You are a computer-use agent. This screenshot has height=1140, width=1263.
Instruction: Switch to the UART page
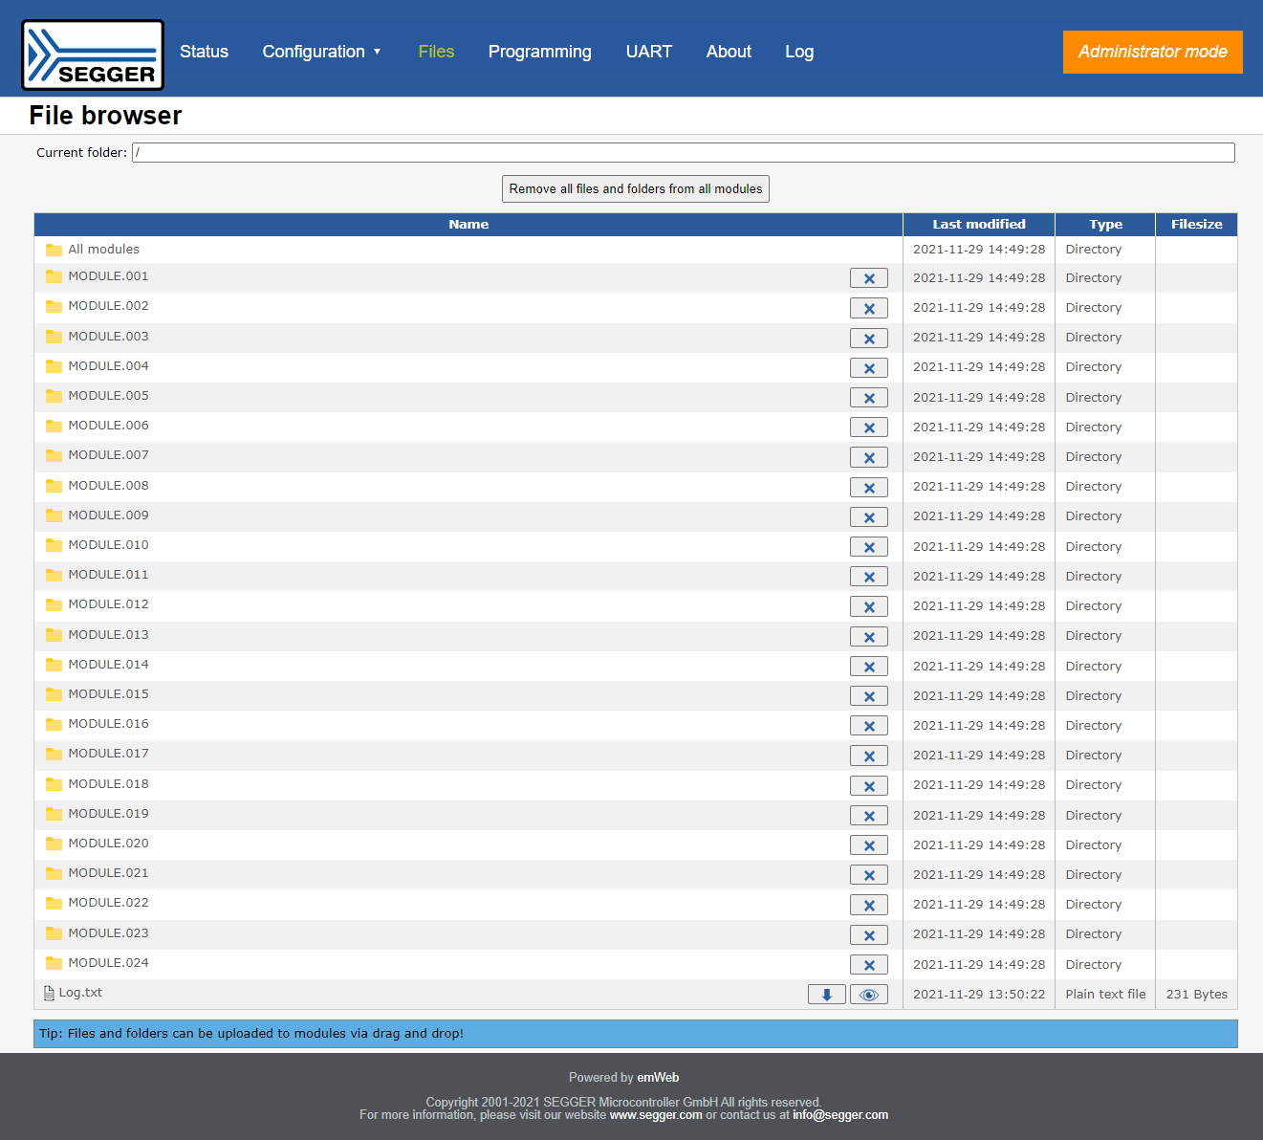click(x=648, y=52)
